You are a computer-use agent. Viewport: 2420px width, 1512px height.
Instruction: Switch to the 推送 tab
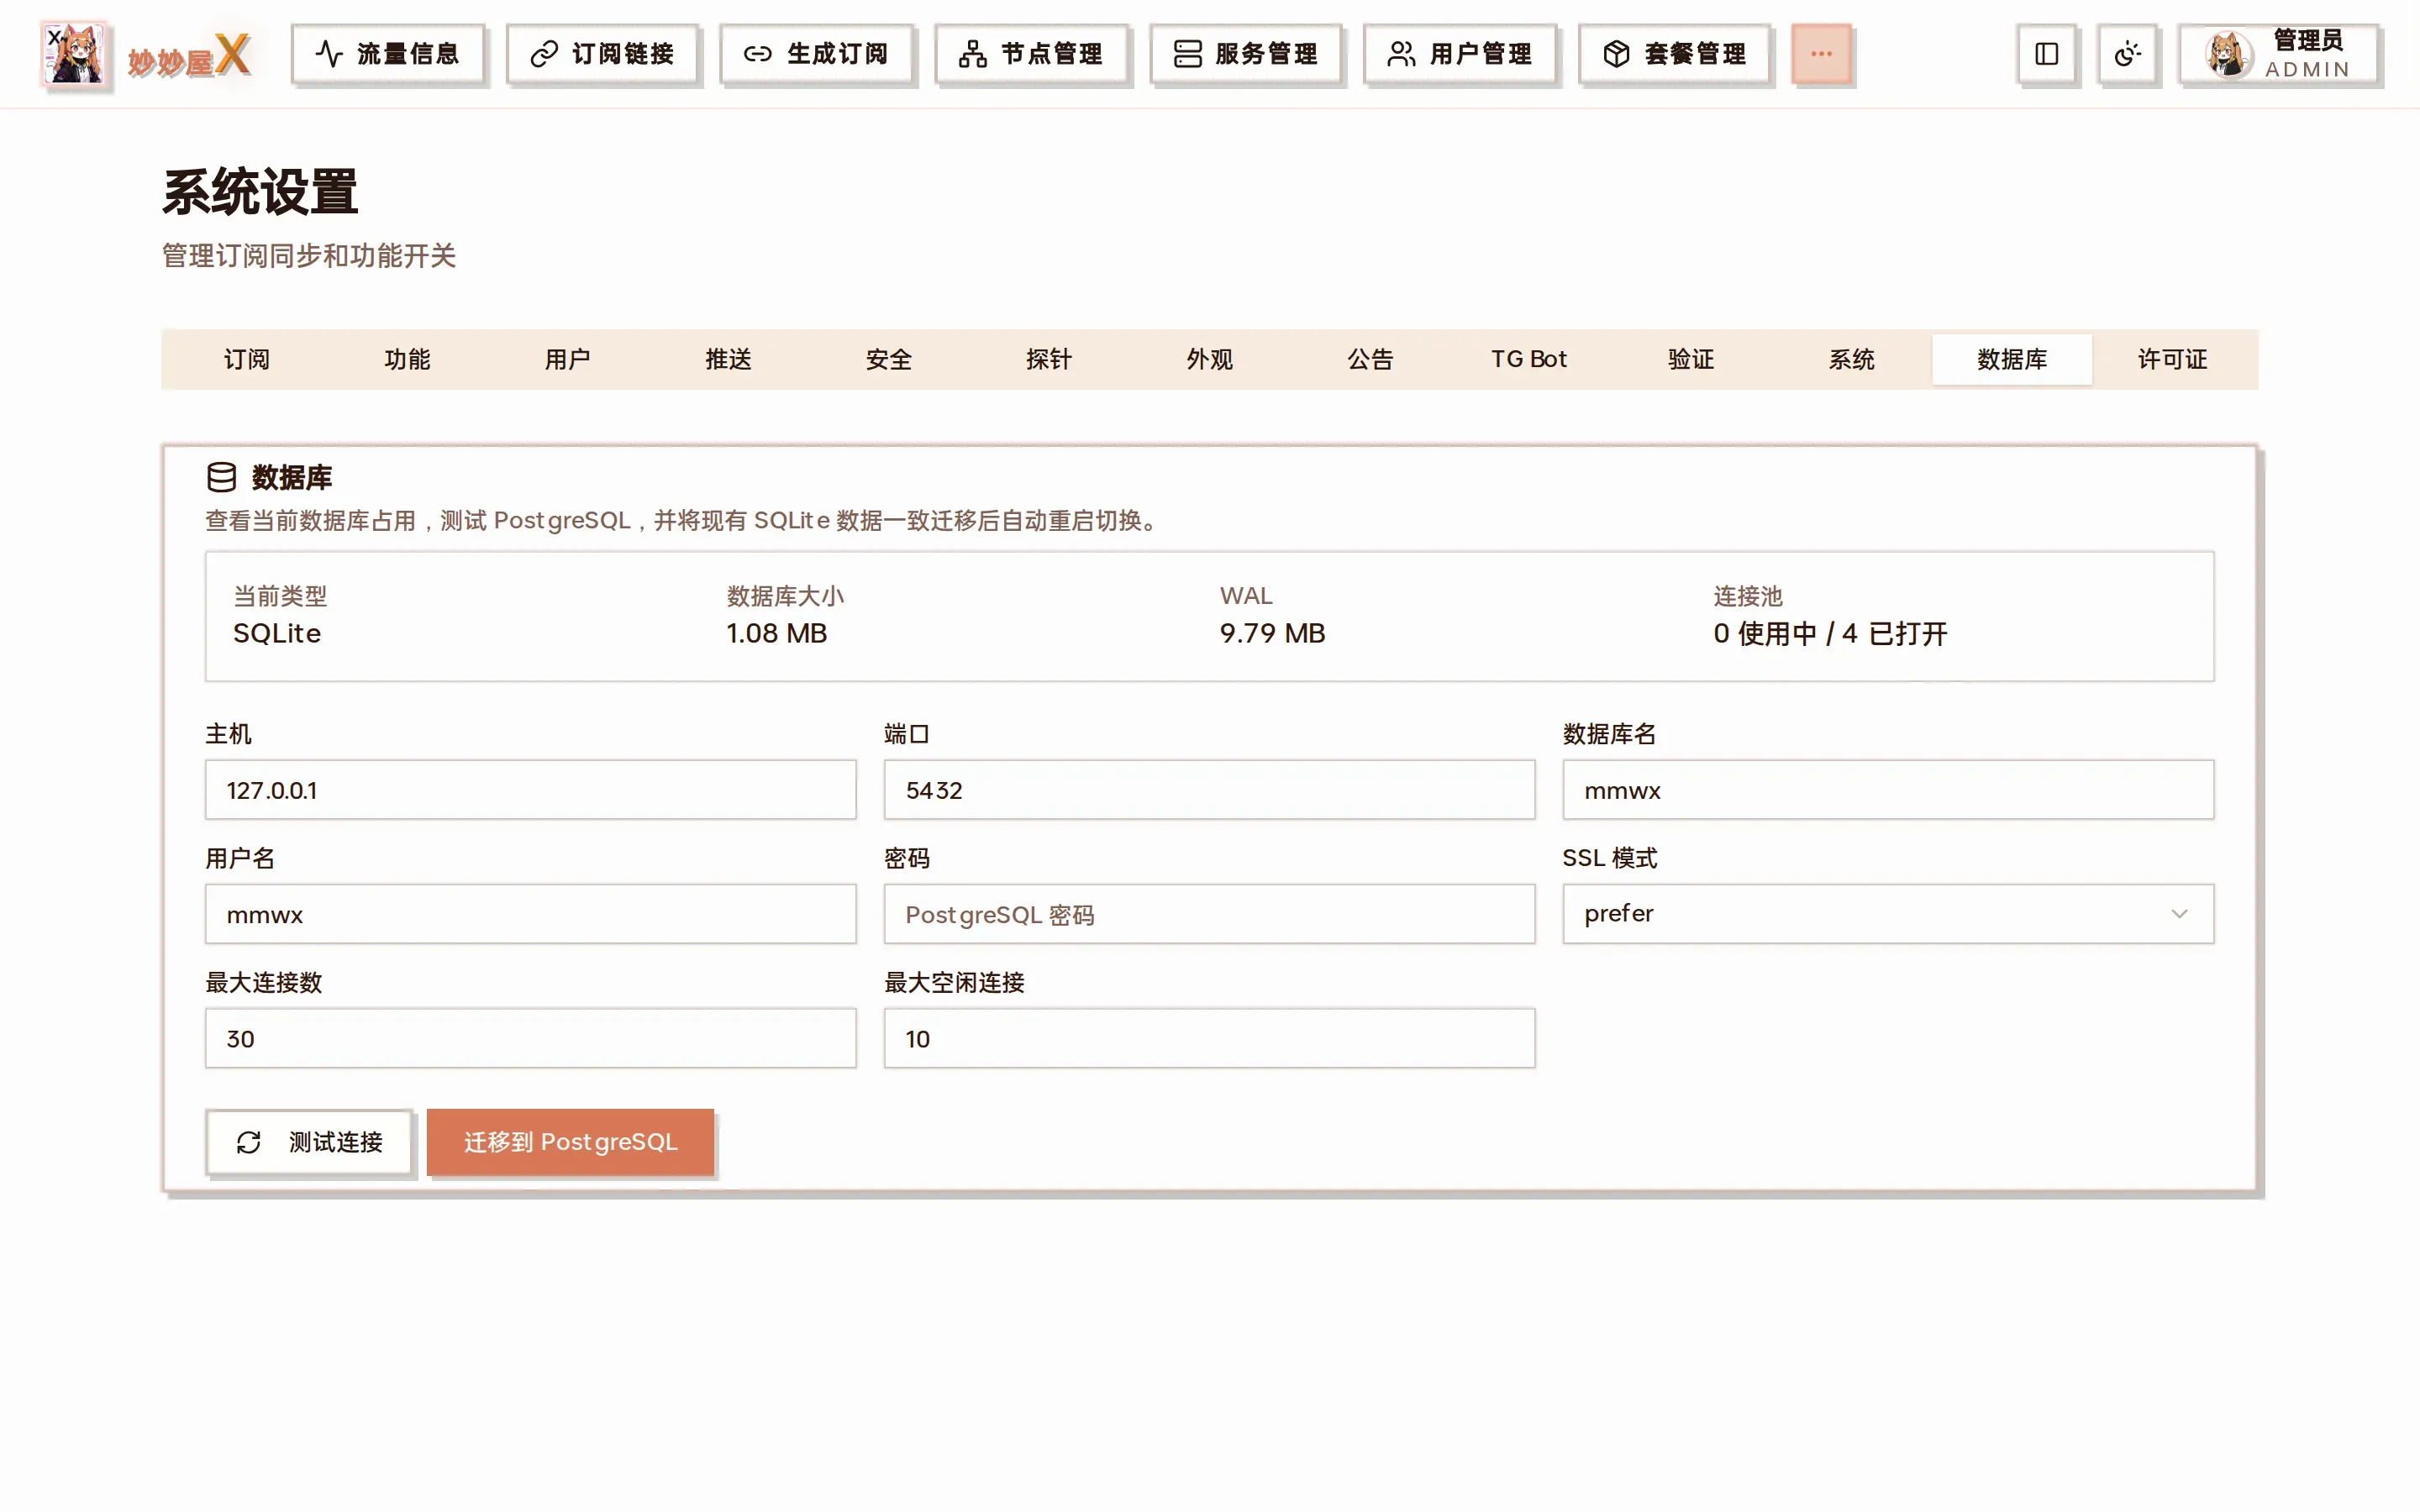pos(728,359)
